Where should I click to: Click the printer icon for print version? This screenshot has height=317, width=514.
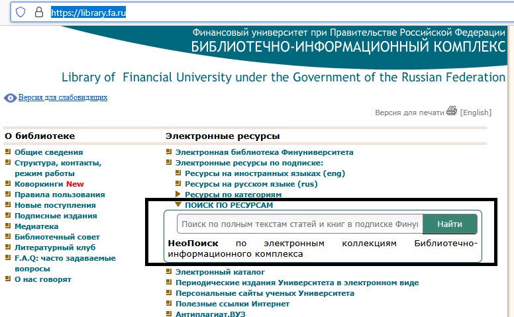click(452, 111)
